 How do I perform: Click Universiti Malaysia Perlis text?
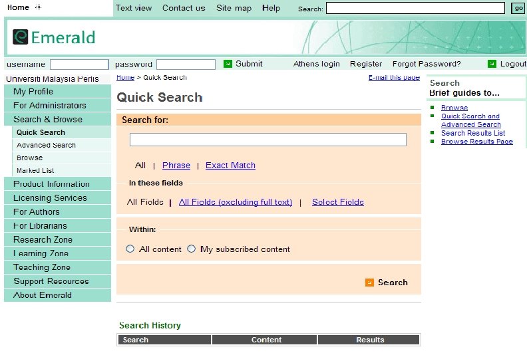53,79
